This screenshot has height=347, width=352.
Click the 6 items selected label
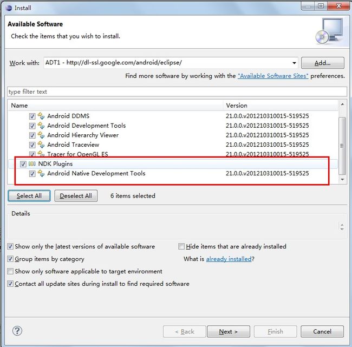133,196
